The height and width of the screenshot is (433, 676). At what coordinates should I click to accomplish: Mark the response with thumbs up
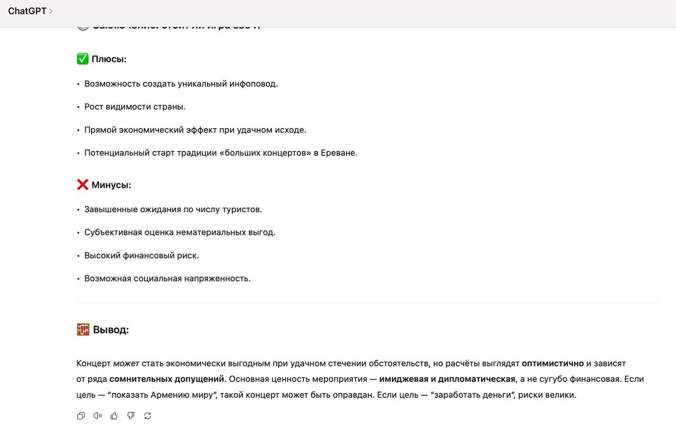pos(114,416)
